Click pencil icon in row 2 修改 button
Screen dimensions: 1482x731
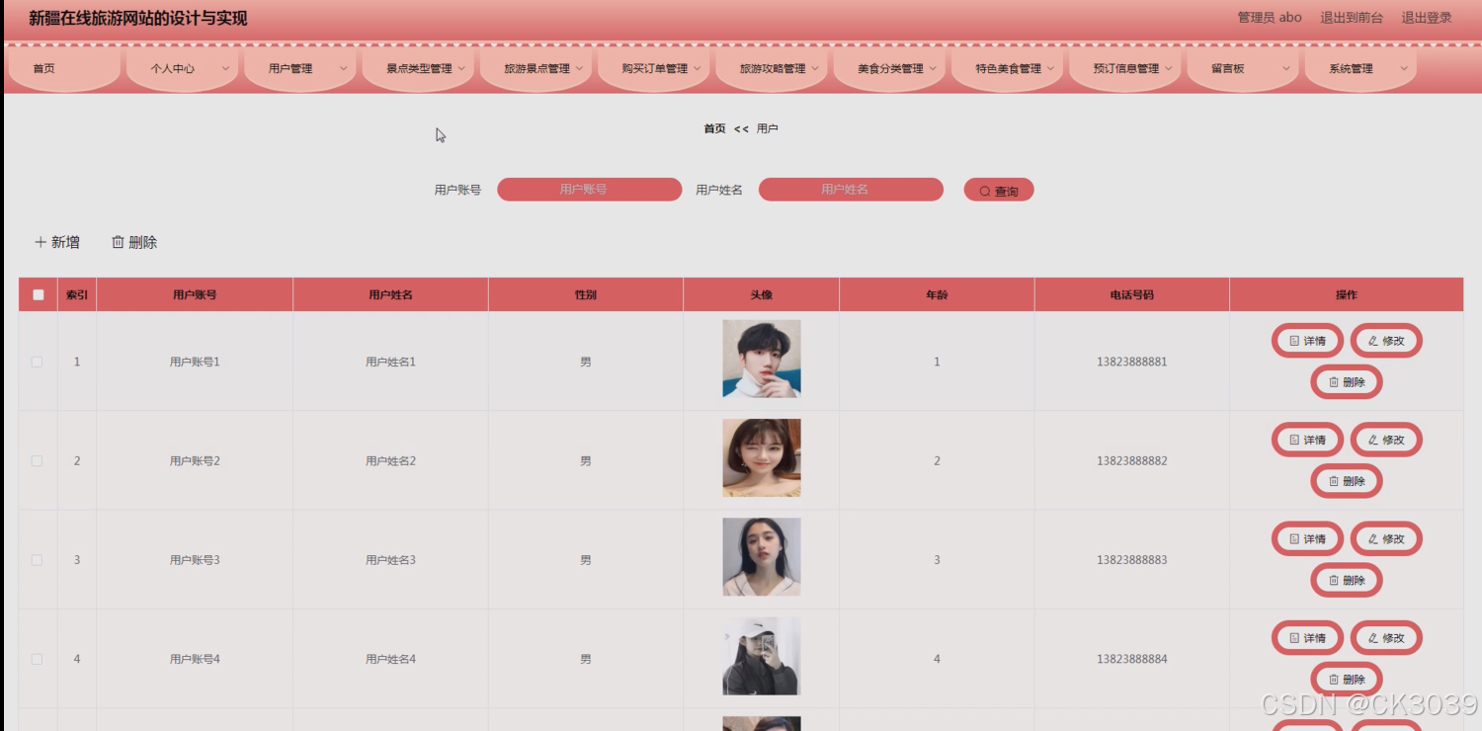point(1373,440)
